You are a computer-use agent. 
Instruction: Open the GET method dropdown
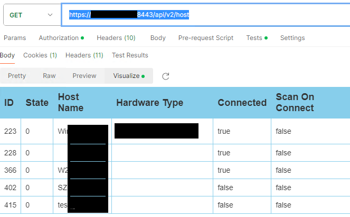click(32, 15)
